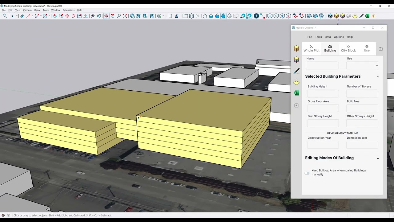The height and width of the screenshot is (222, 394).
Task: Open the Excel export icon in Modelur sidebar
Action: [296, 93]
